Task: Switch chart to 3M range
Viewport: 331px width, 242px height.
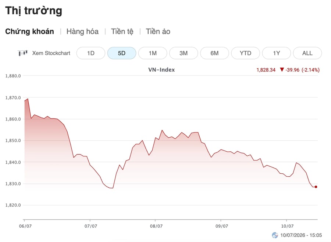Action: [184, 53]
